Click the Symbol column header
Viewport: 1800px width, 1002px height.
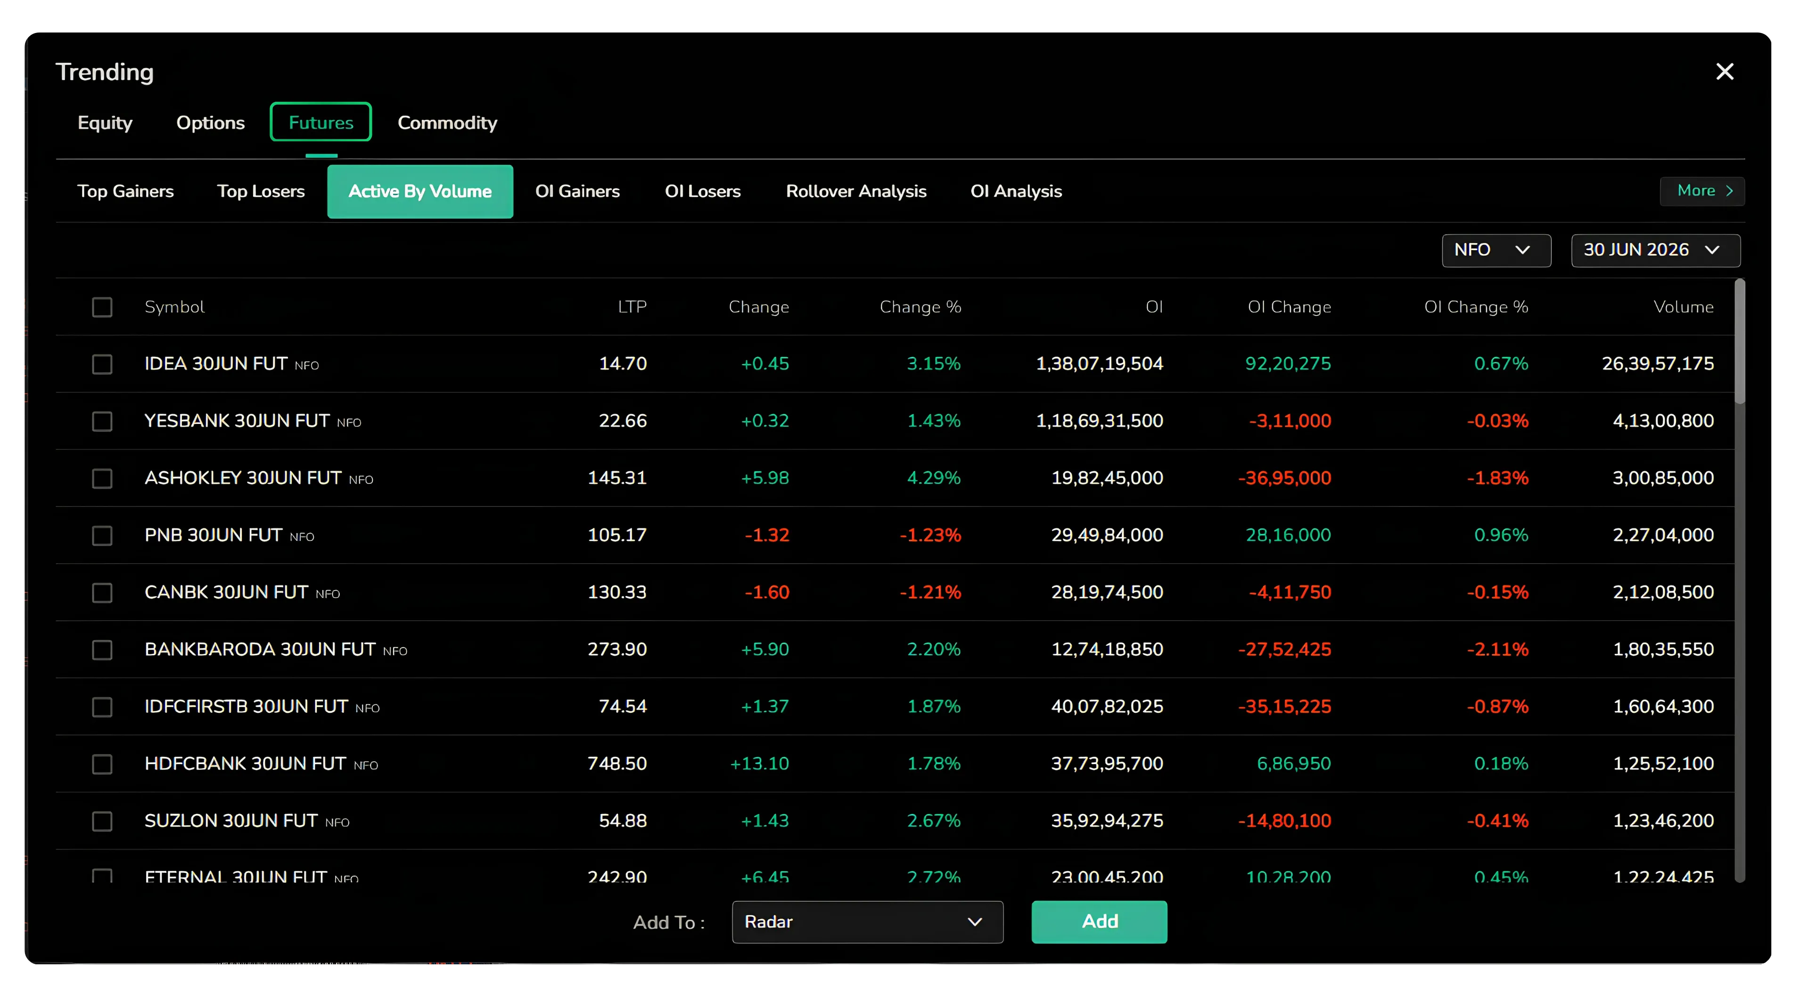175,307
